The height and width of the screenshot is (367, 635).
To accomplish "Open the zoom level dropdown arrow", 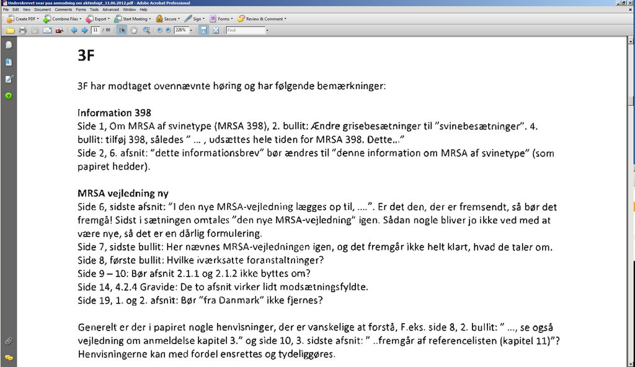I will pos(191,30).
